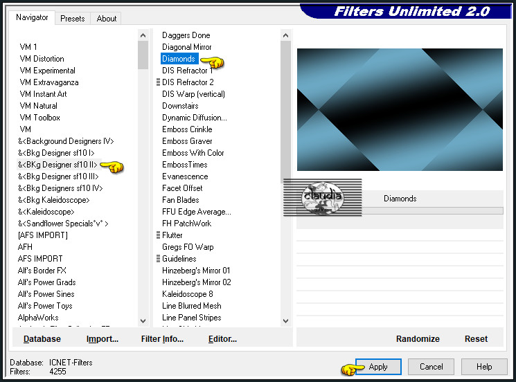Image resolution: width=516 pixels, height=382 pixels.
Task: Select &<Background Designers IV> category
Action: pos(66,141)
